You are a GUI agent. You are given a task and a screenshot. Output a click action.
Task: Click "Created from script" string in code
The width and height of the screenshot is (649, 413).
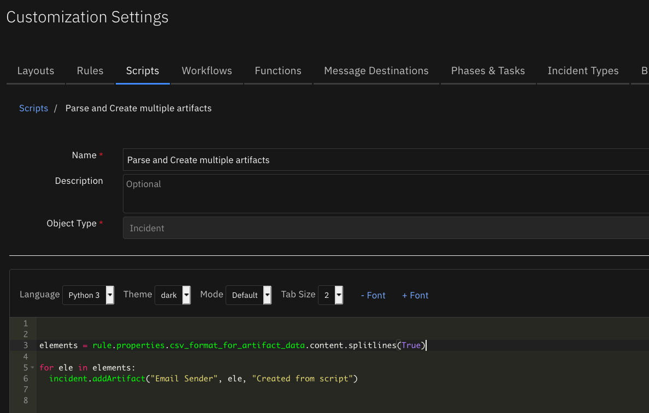[303, 378]
